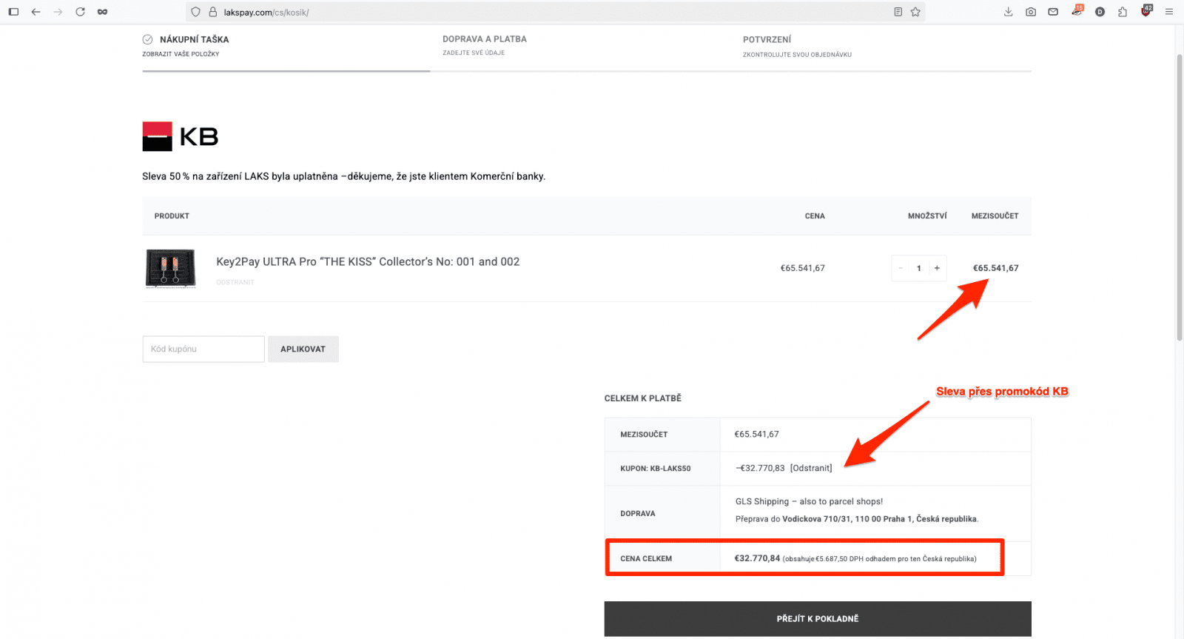Image resolution: width=1184 pixels, height=639 pixels.
Task: Increase quantity with the plus button
Action: (x=937, y=268)
